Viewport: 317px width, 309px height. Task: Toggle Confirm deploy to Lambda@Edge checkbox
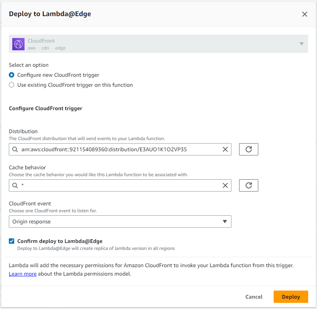coord(12,241)
